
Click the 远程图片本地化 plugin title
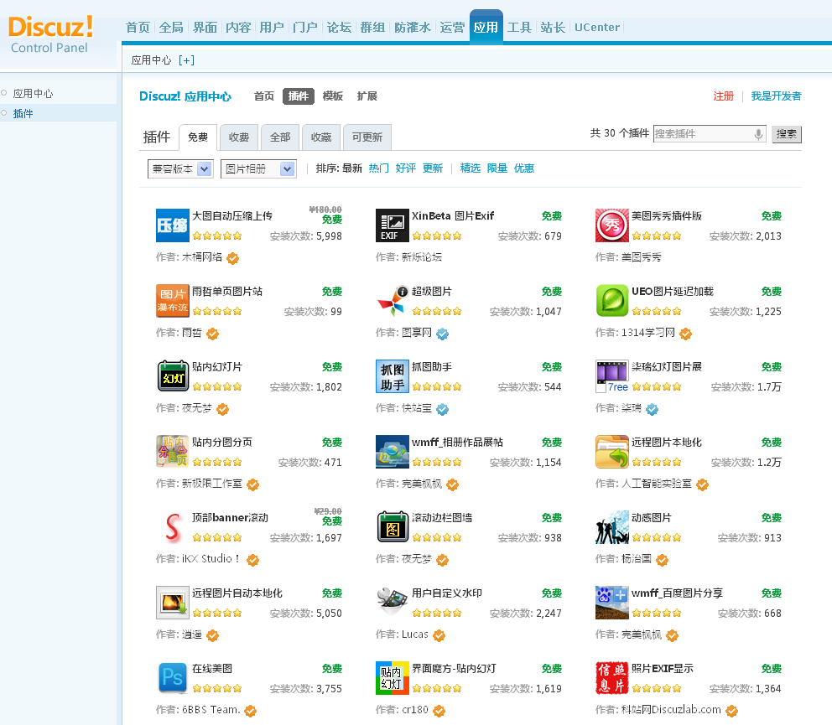coord(667,443)
